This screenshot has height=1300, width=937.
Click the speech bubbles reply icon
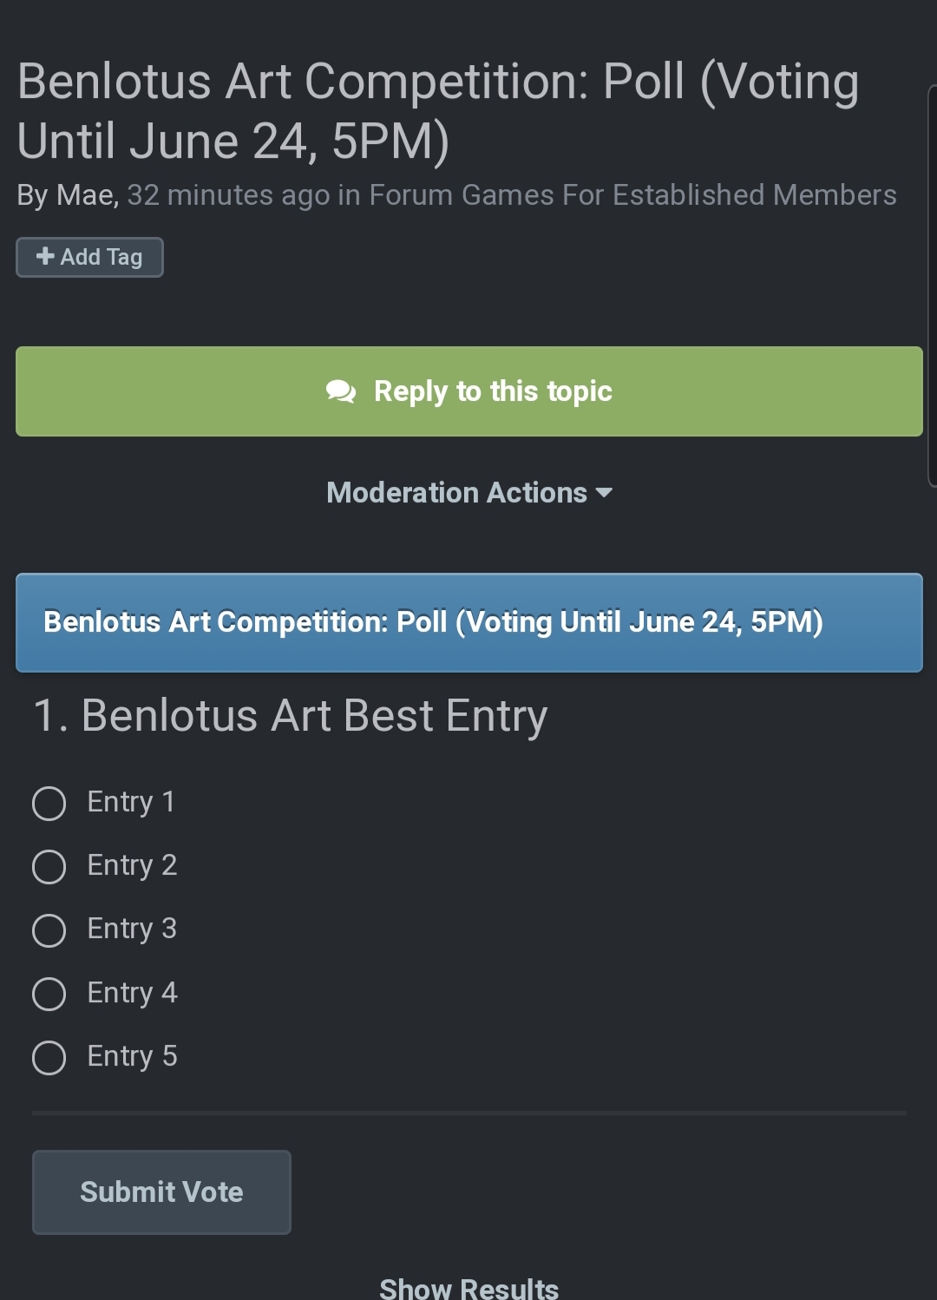pos(341,392)
